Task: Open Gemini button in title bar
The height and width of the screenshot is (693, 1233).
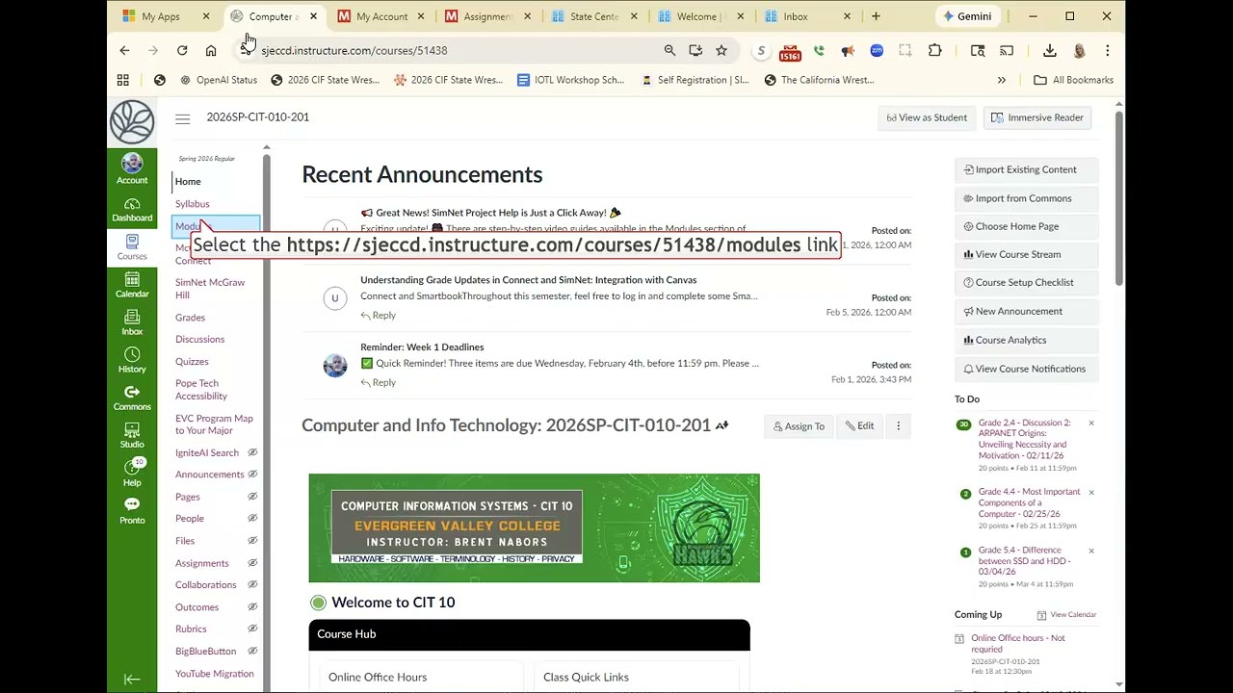Action: coord(968,16)
